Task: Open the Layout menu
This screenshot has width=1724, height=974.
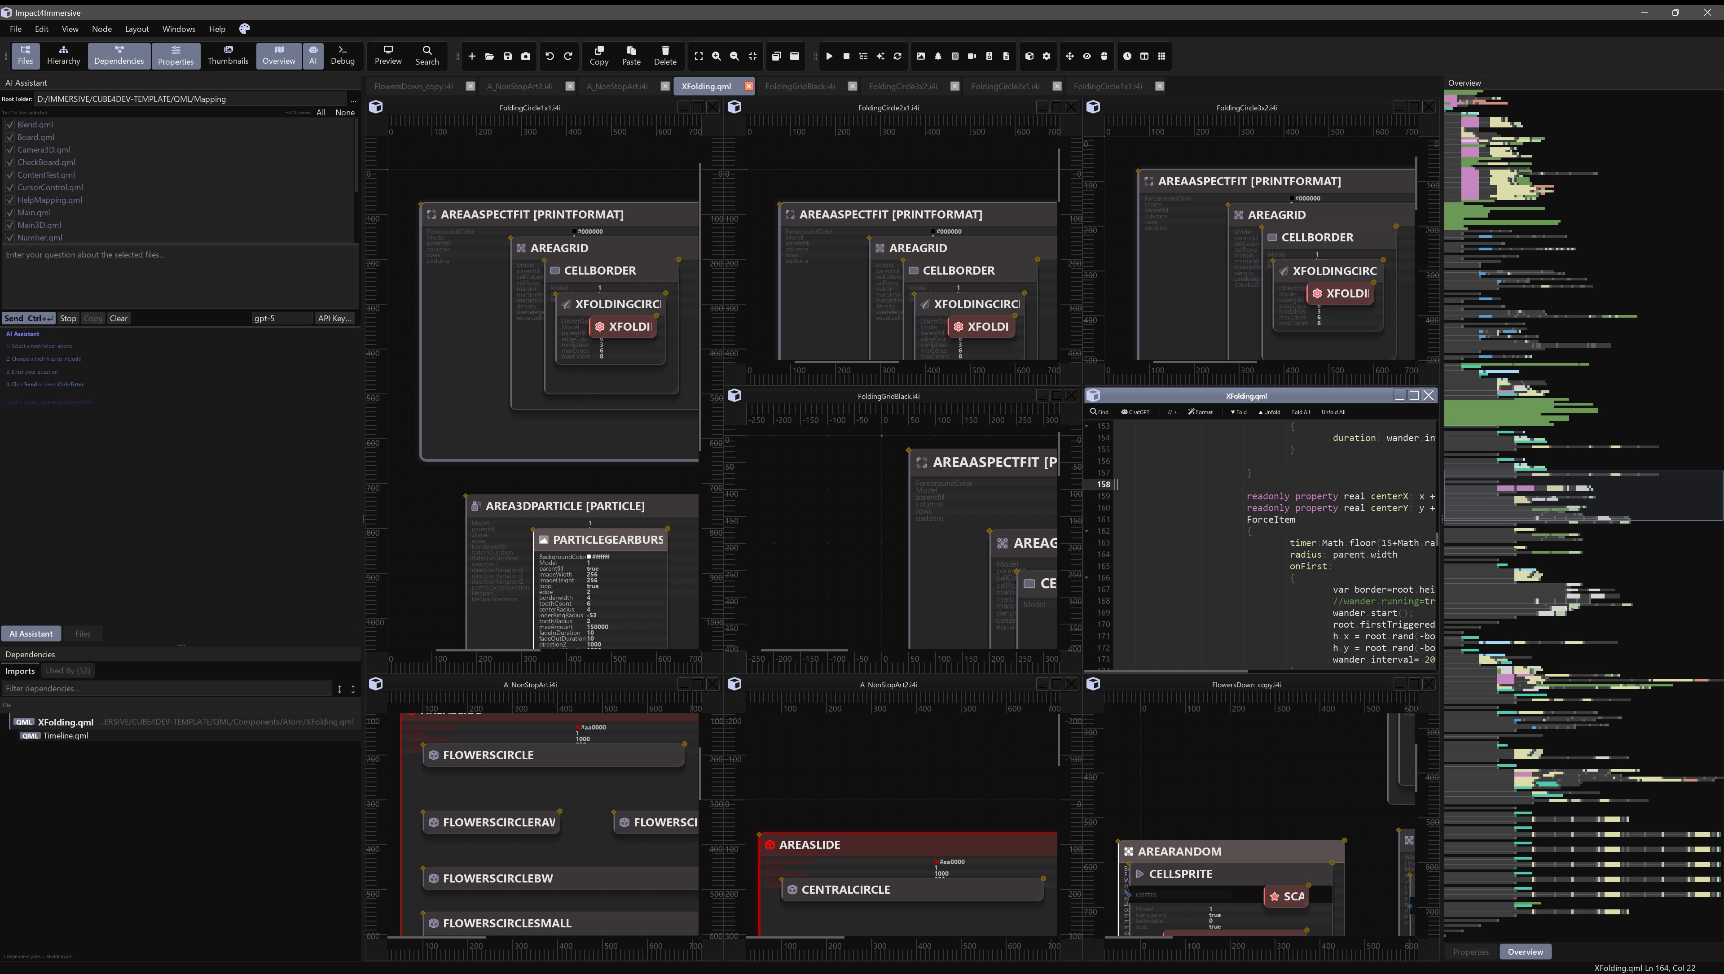Action: coord(136,29)
